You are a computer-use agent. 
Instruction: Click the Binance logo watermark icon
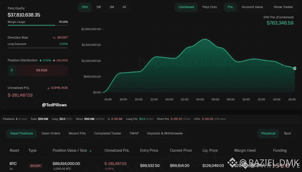tap(232, 163)
